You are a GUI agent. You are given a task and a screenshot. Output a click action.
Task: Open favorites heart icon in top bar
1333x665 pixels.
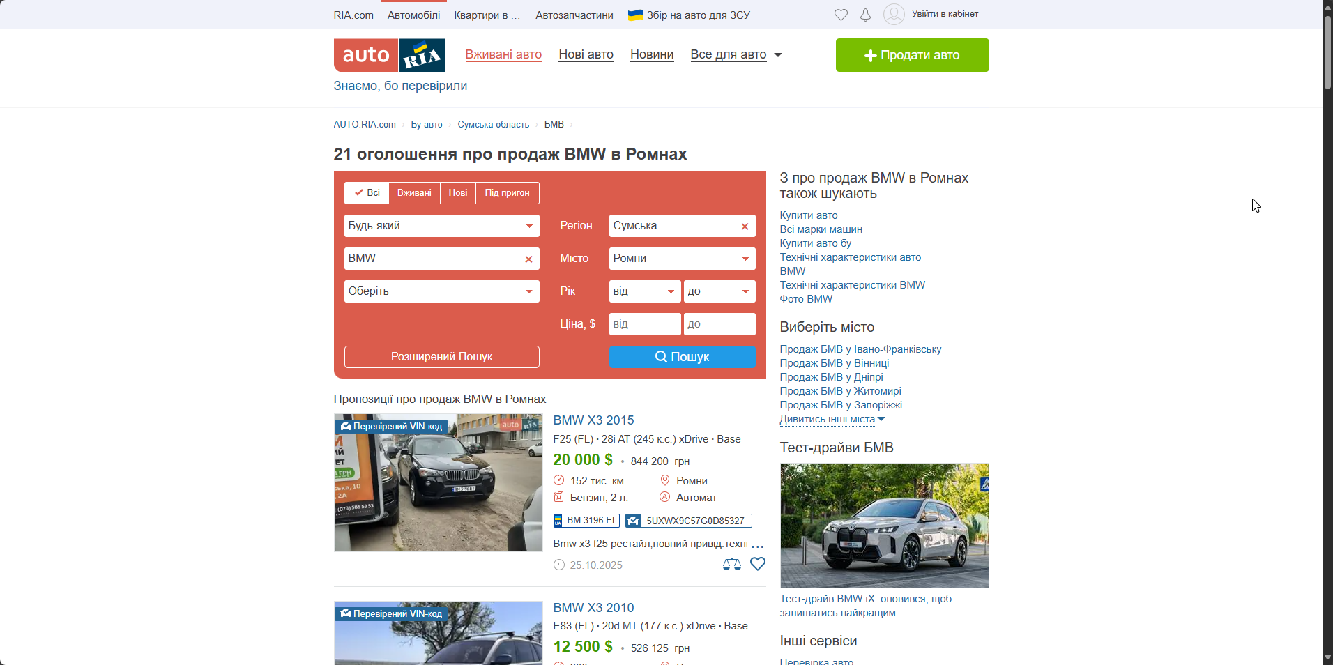pyautogui.click(x=841, y=15)
